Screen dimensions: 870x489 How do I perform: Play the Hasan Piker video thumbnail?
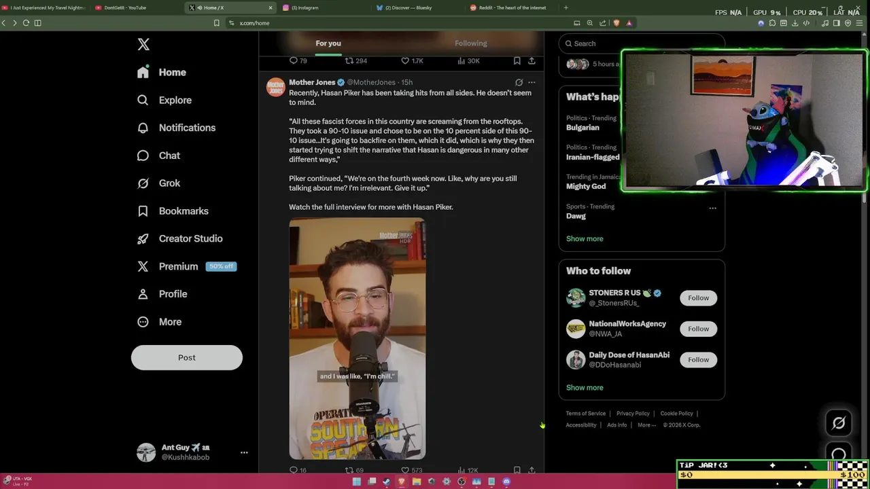click(358, 339)
